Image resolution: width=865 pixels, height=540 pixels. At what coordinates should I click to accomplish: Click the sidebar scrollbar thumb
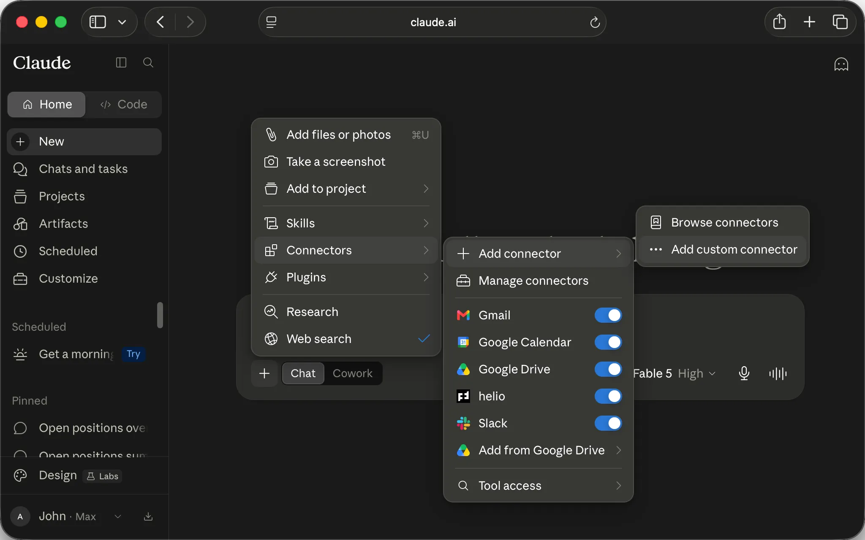[160, 315]
